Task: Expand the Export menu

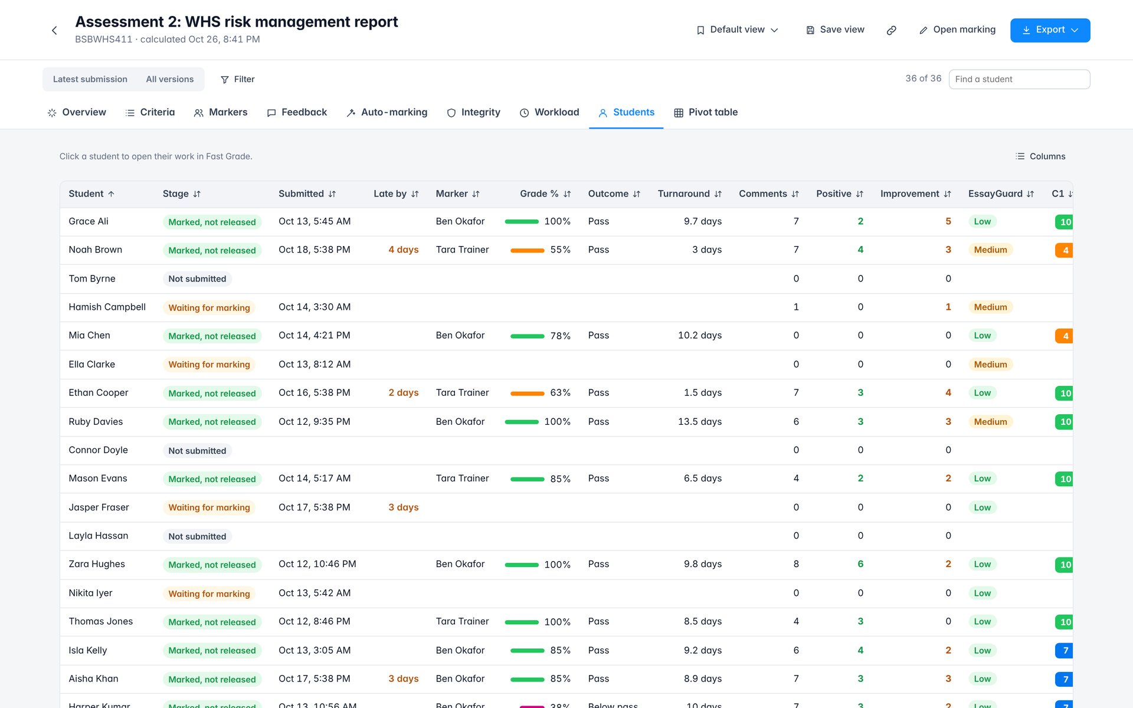Action: pyautogui.click(x=1050, y=30)
